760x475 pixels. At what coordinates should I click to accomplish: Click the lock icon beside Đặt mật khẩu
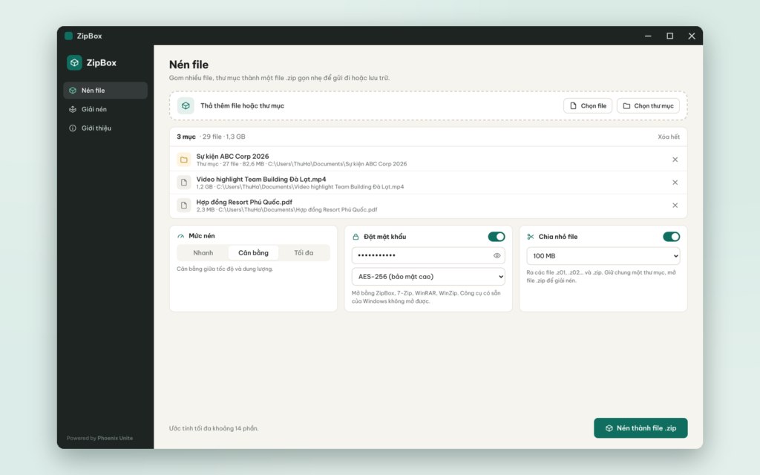click(x=356, y=237)
